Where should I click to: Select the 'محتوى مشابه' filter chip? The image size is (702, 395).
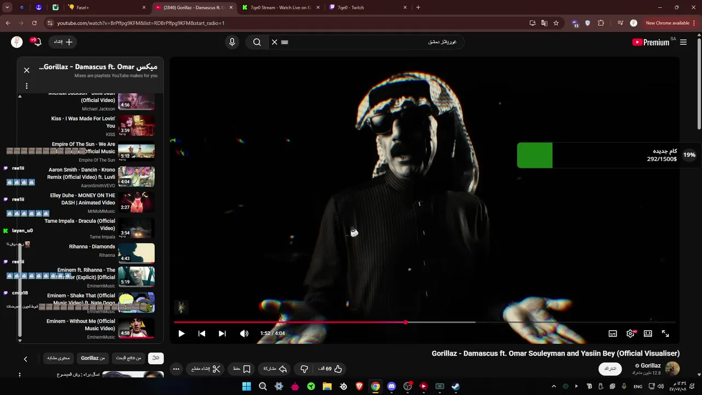58,358
